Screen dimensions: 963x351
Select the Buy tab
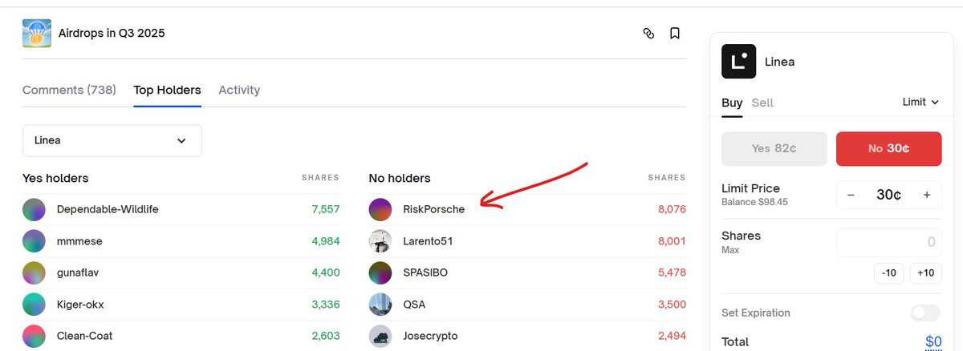(732, 103)
